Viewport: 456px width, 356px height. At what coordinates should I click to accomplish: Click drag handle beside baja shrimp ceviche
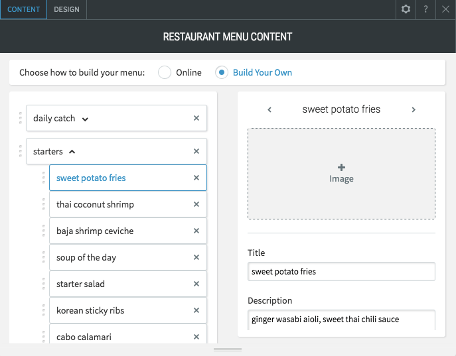(x=44, y=231)
